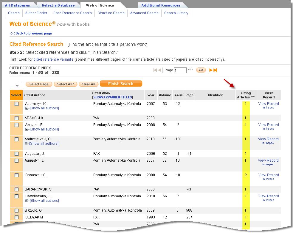Open Author Finder
Image resolution: width=293 pixels, height=233 pixels.
(36, 13)
